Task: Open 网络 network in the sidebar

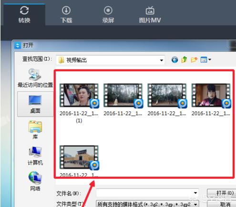Action: click(x=35, y=181)
